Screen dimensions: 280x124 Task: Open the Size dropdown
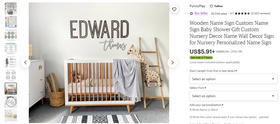coord(234,79)
